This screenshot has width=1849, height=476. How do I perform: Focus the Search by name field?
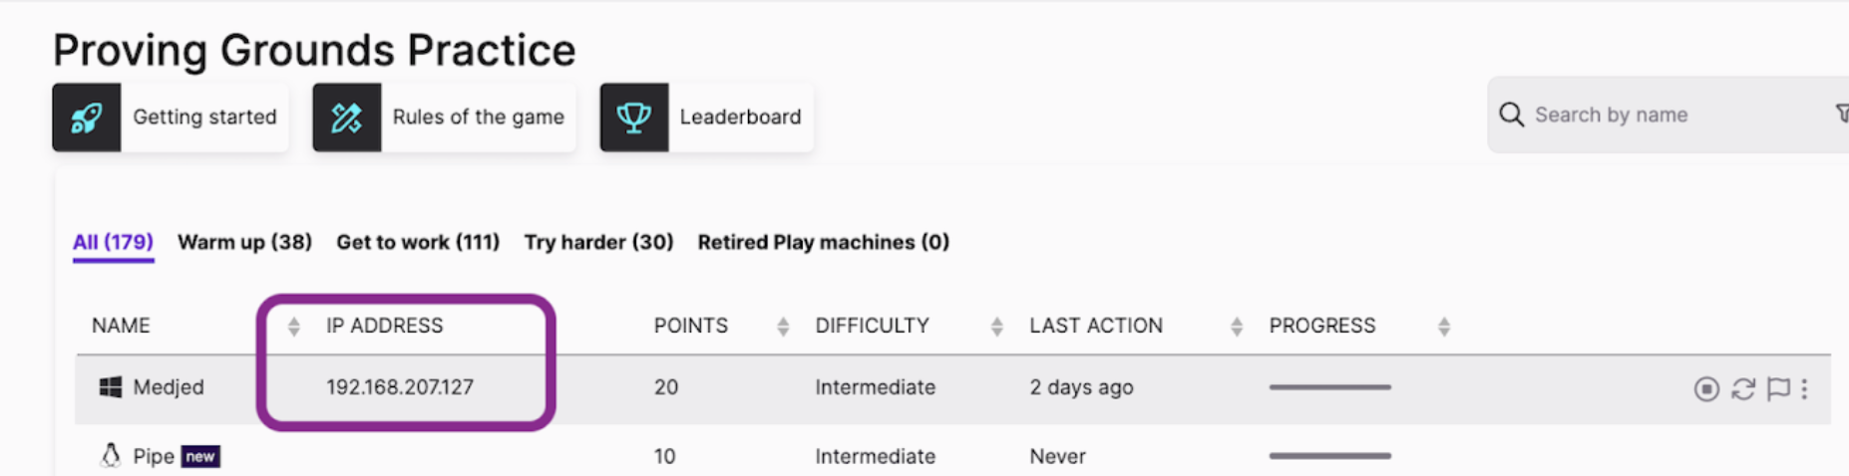point(1675,115)
